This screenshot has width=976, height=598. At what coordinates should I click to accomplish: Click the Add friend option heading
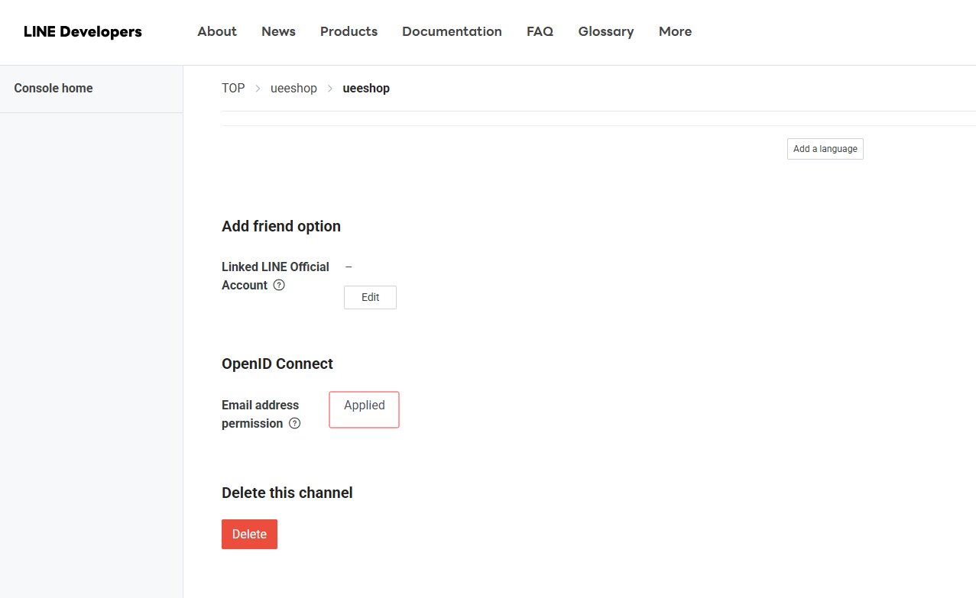coord(281,226)
